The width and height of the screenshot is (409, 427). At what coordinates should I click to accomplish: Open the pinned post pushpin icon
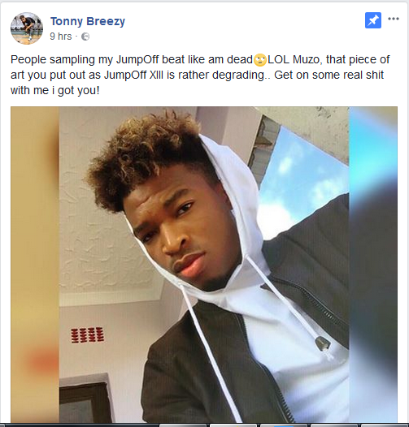pos(373,20)
